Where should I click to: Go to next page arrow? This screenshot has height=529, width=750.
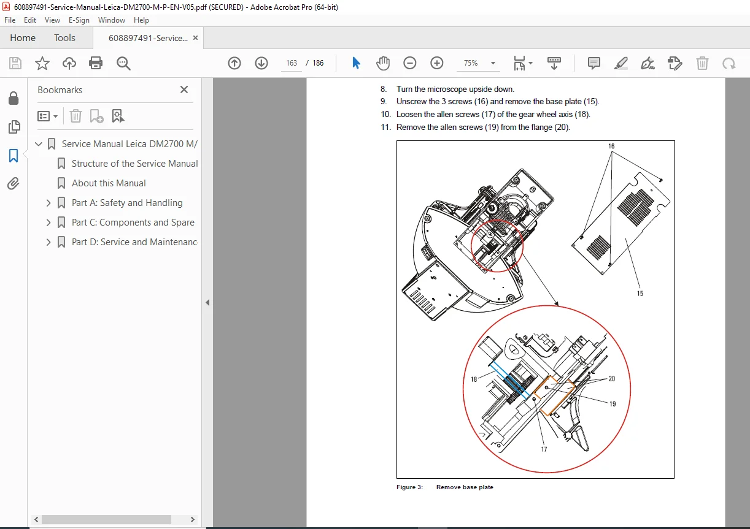261,63
